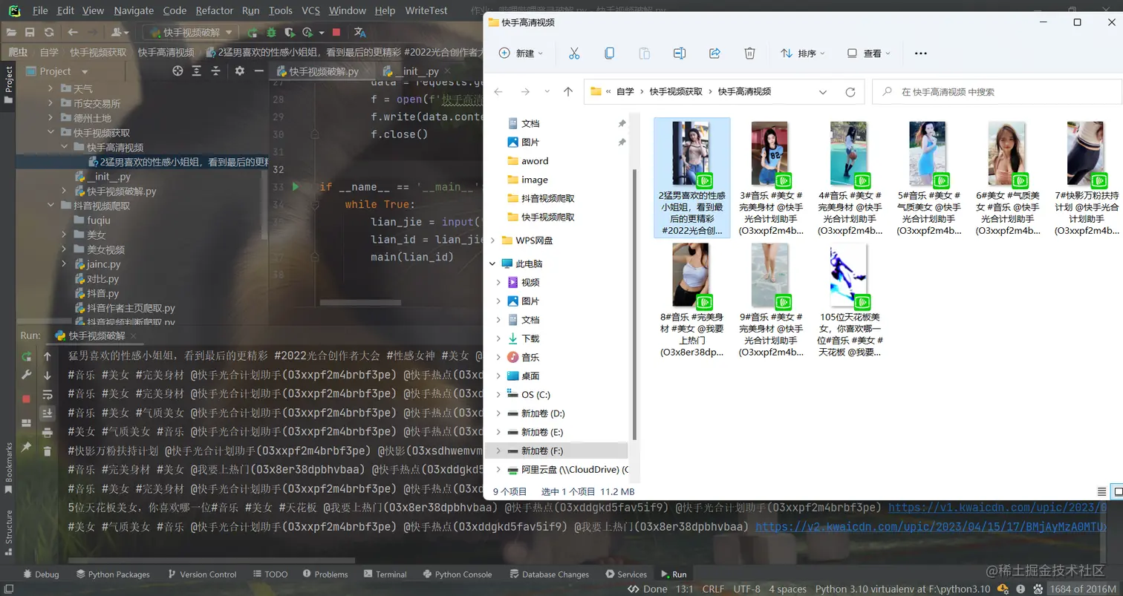
Task: Share the selected file in File Explorer
Action: (x=715, y=53)
